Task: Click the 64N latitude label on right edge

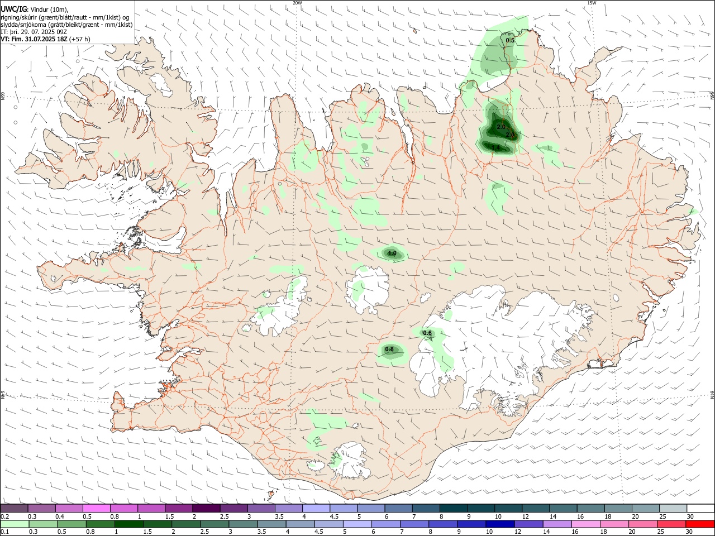Action: tap(712, 395)
